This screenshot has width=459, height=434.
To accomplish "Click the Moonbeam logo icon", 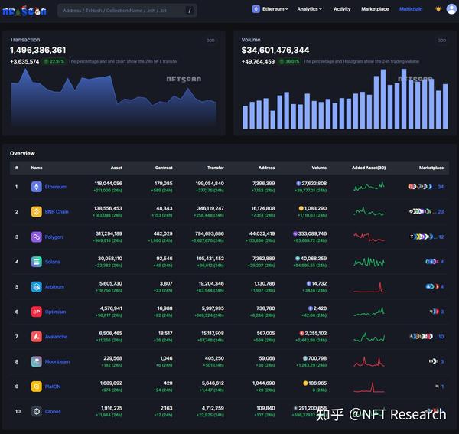I will coord(37,361).
